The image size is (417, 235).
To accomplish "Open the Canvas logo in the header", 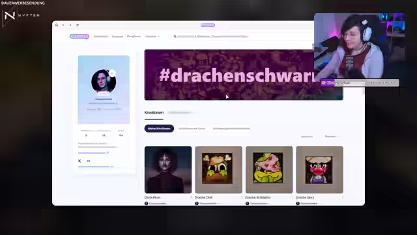I will tap(79, 37).
